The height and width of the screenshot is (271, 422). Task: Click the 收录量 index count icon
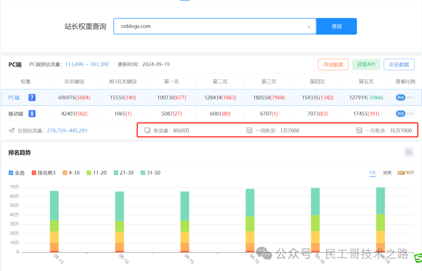click(147, 130)
